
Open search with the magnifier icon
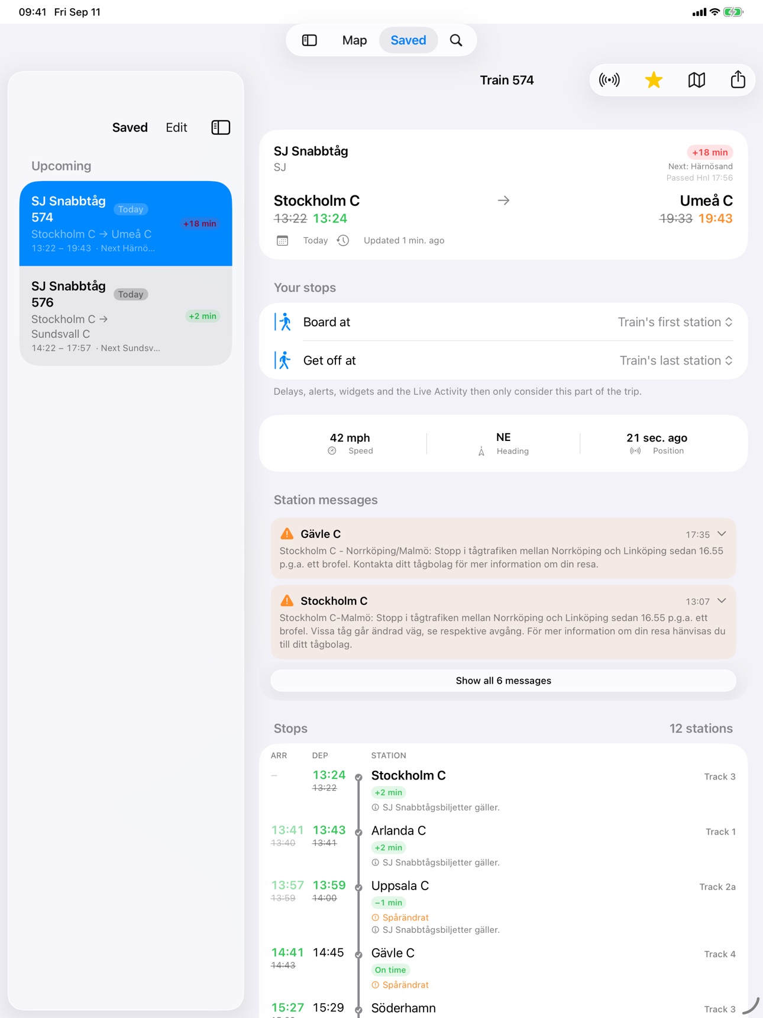(456, 40)
